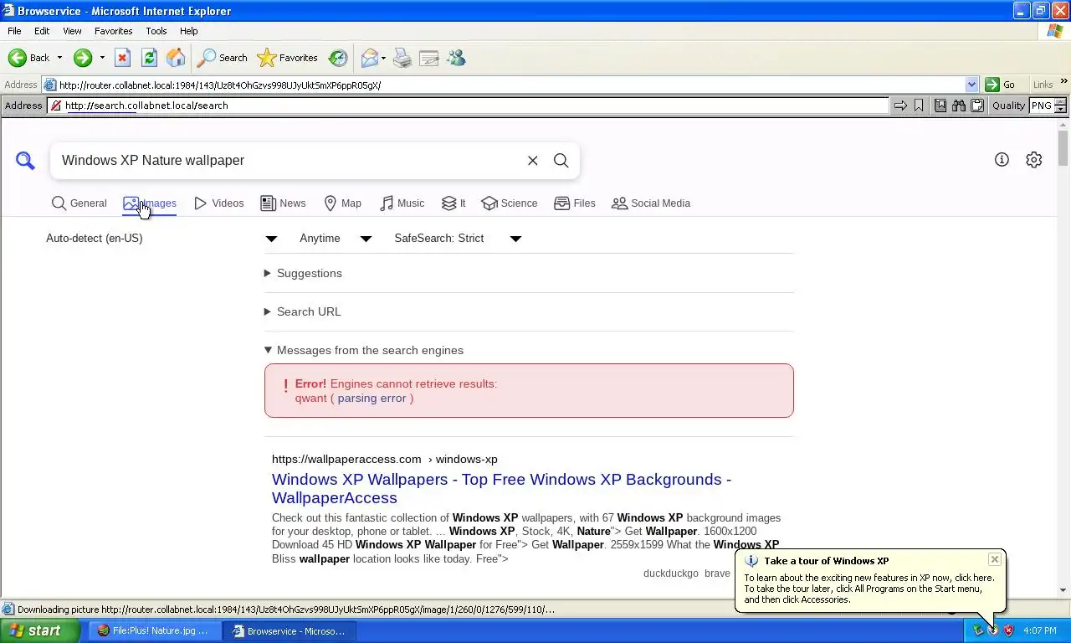Switch to the Map search tab
Image resolution: width=1071 pixels, height=643 pixels.
click(342, 203)
